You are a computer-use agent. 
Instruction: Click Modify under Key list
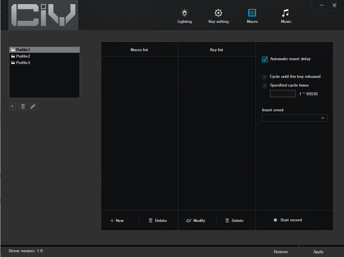(x=196, y=221)
